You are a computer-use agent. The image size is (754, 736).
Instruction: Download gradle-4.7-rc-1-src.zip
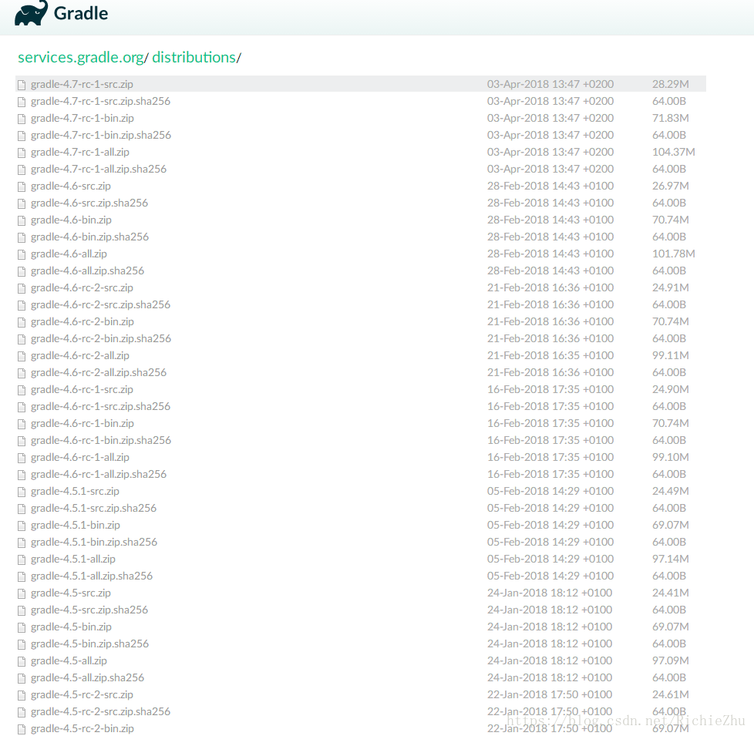point(82,84)
